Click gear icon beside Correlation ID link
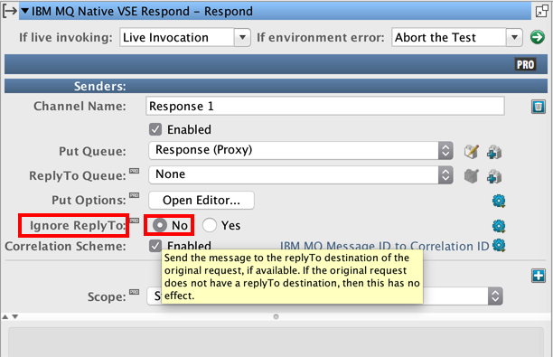 pyautogui.click(x=499, y=245)
